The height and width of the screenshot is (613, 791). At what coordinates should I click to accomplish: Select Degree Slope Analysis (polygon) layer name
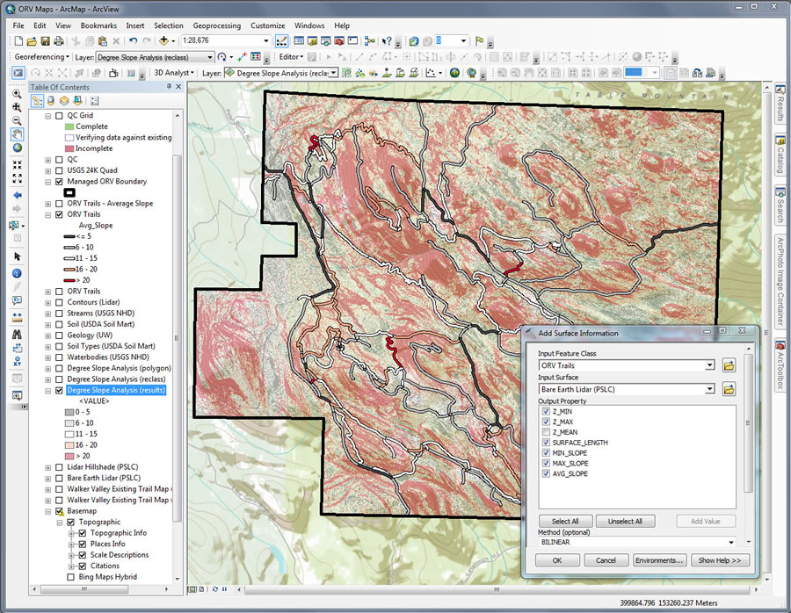click(x=116, y=369)
